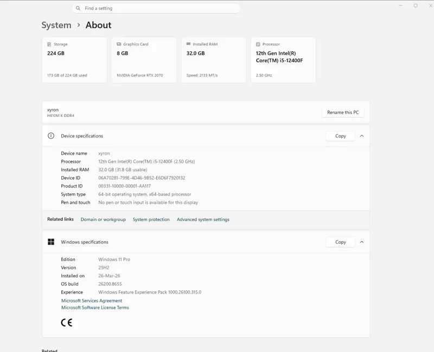Click the Graphics Card icon
The width and height of the screenshot is (434, 352).
click(119, 44)
